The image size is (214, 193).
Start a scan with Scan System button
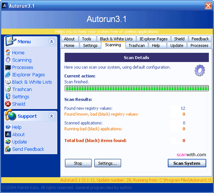coord(187,163)
